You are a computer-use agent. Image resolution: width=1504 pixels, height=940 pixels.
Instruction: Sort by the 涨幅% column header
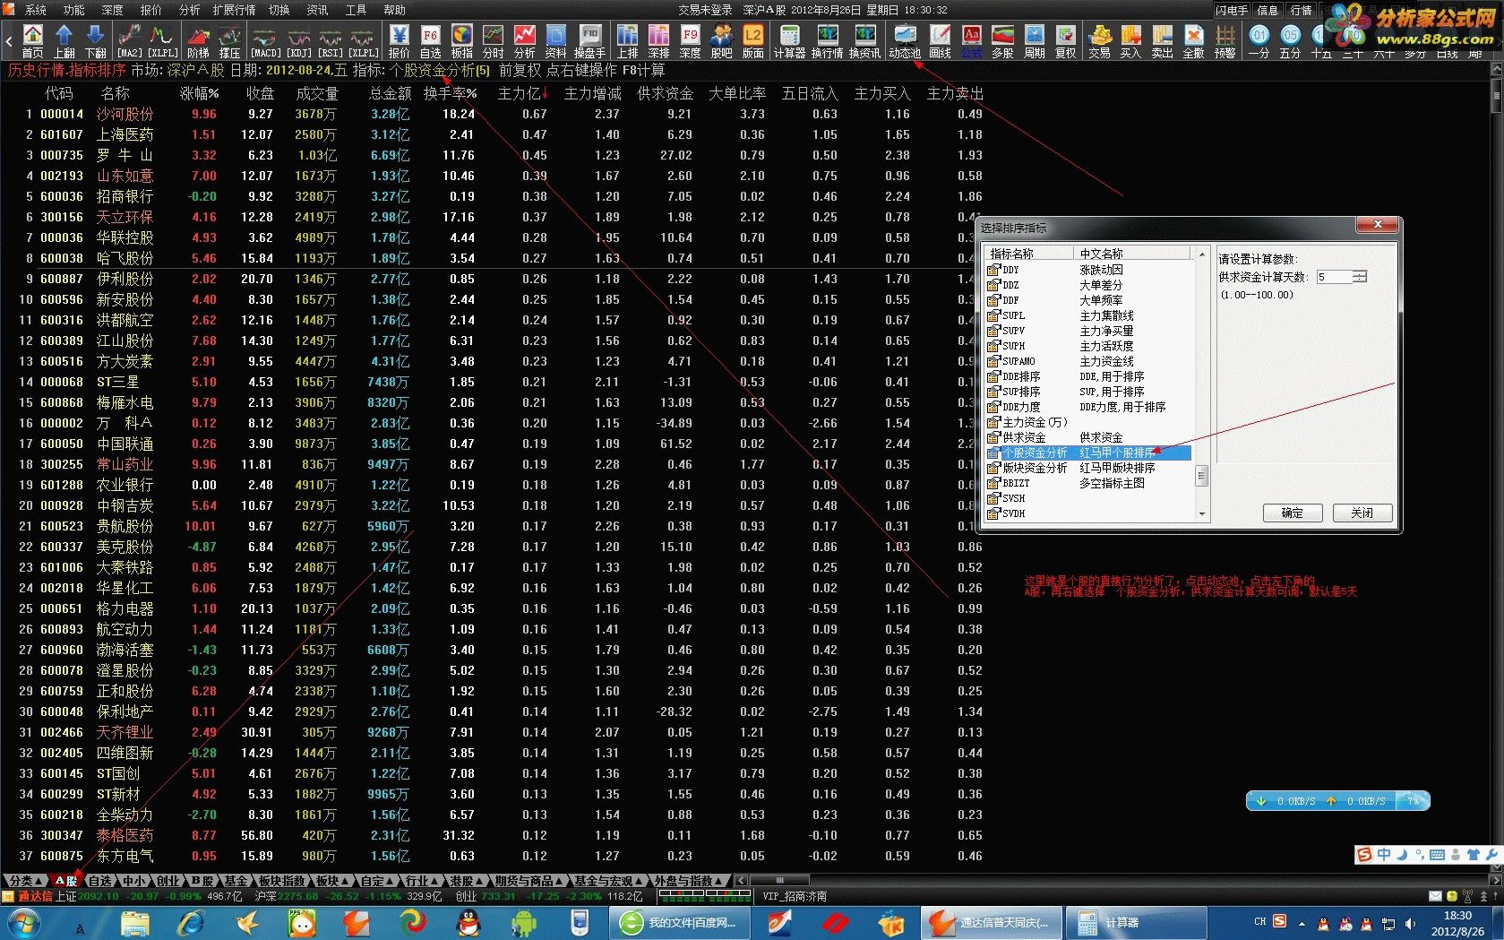(x=199, y=93)
